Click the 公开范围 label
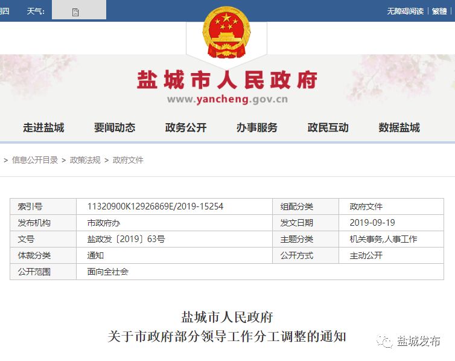Image resolution: width=455 pixels, height=361 pixels. pyautogui.click(x=34, y=272)
